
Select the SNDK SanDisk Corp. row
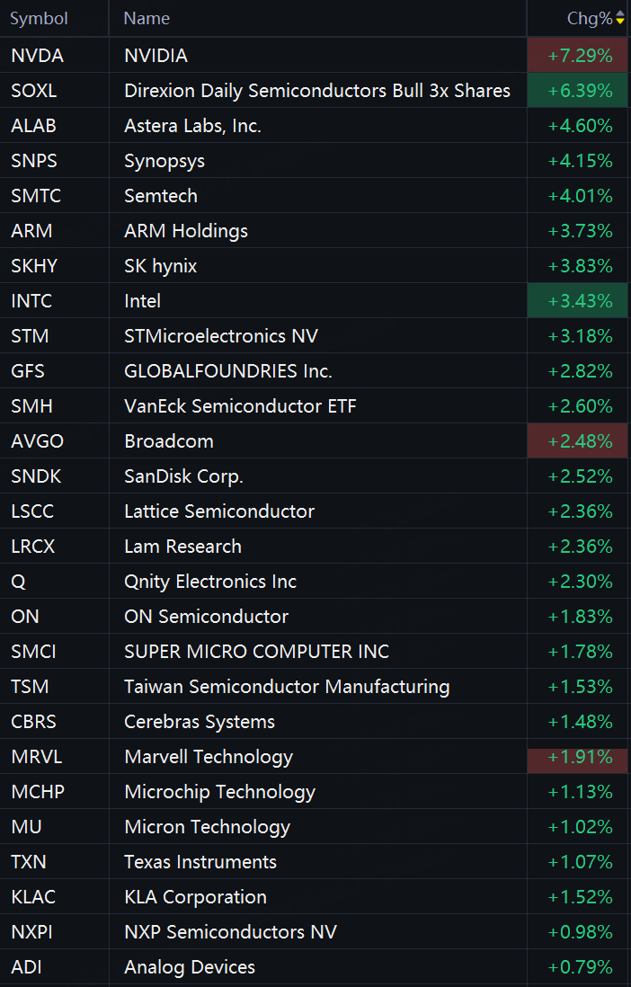click(x=315, y=476)
